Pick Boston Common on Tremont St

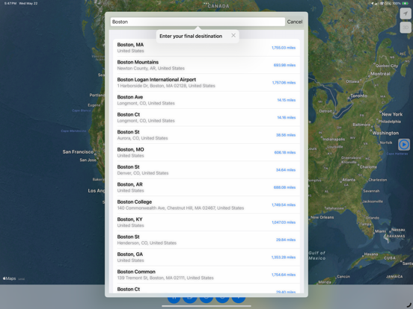[x=206, y=275]
